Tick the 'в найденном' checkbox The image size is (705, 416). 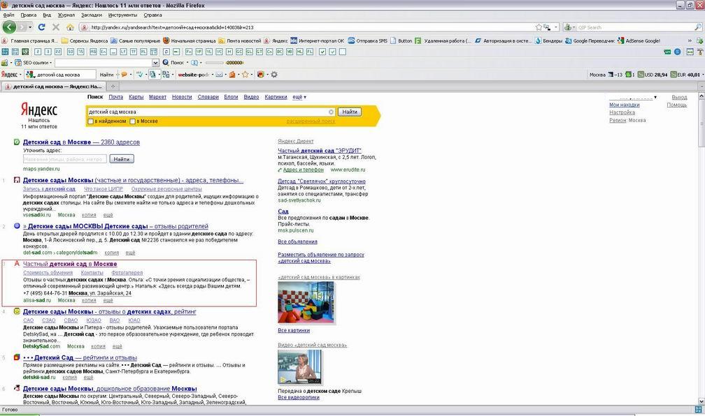pos(90,121)
